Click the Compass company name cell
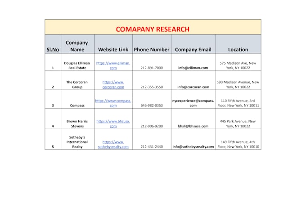The image size is (306, 206). tap(77, 99)
